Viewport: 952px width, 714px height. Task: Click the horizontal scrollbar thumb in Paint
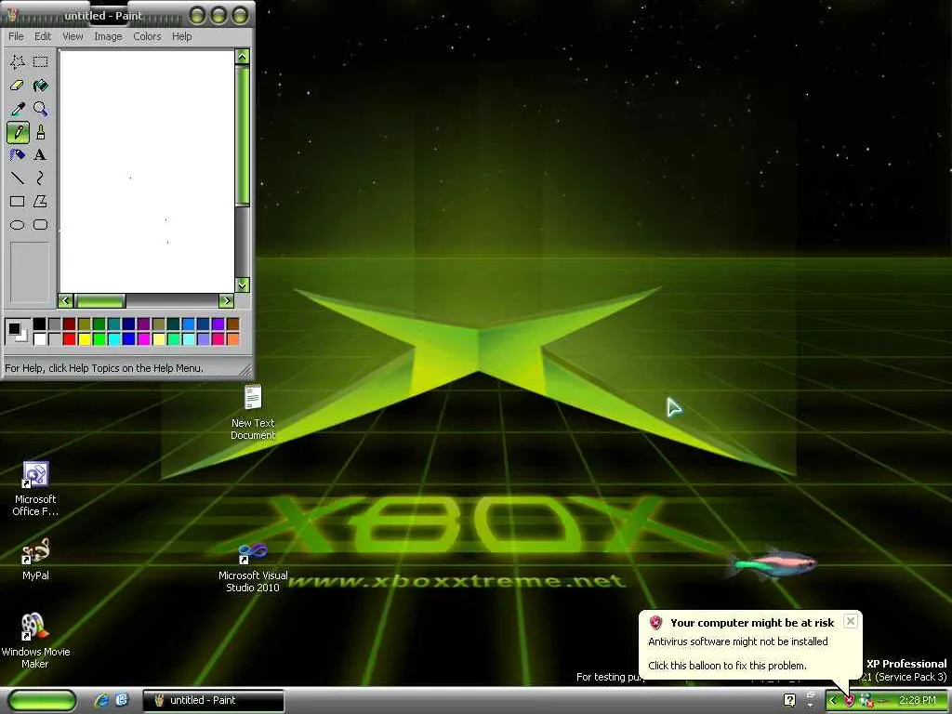tap(99, 300)
